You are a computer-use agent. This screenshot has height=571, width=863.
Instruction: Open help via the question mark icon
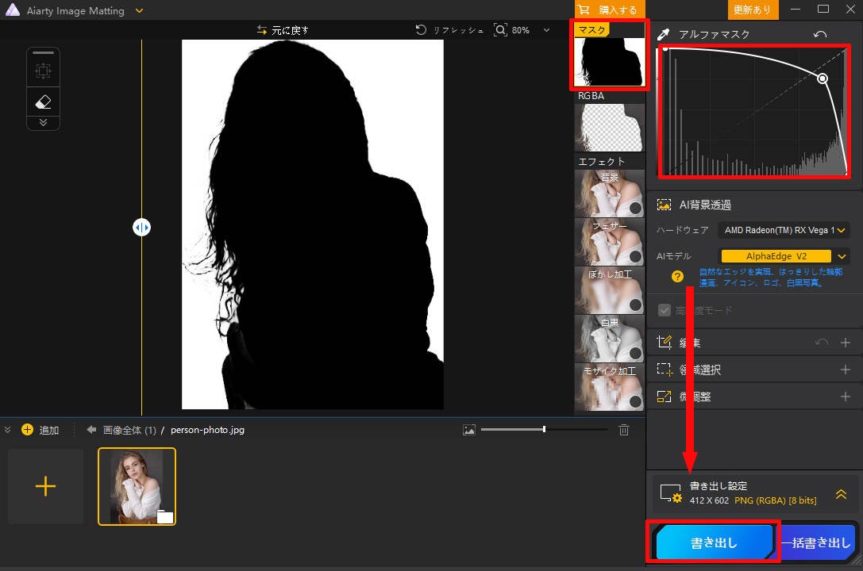point(676,277)
